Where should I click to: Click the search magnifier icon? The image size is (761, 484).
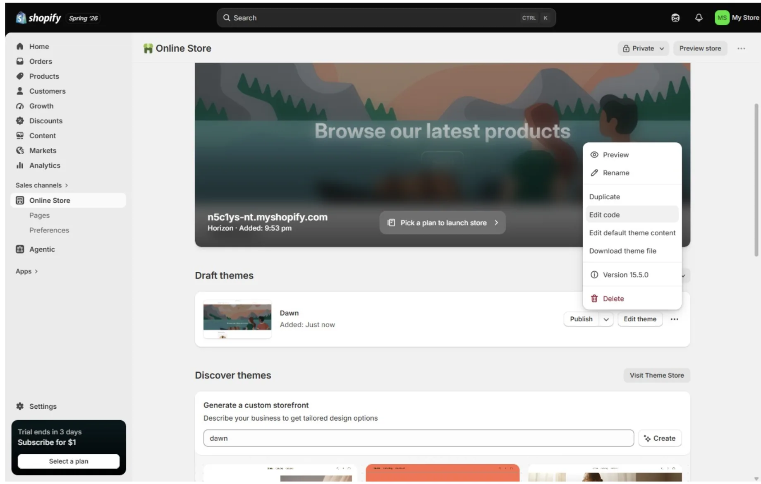click(x=227, y=18)
